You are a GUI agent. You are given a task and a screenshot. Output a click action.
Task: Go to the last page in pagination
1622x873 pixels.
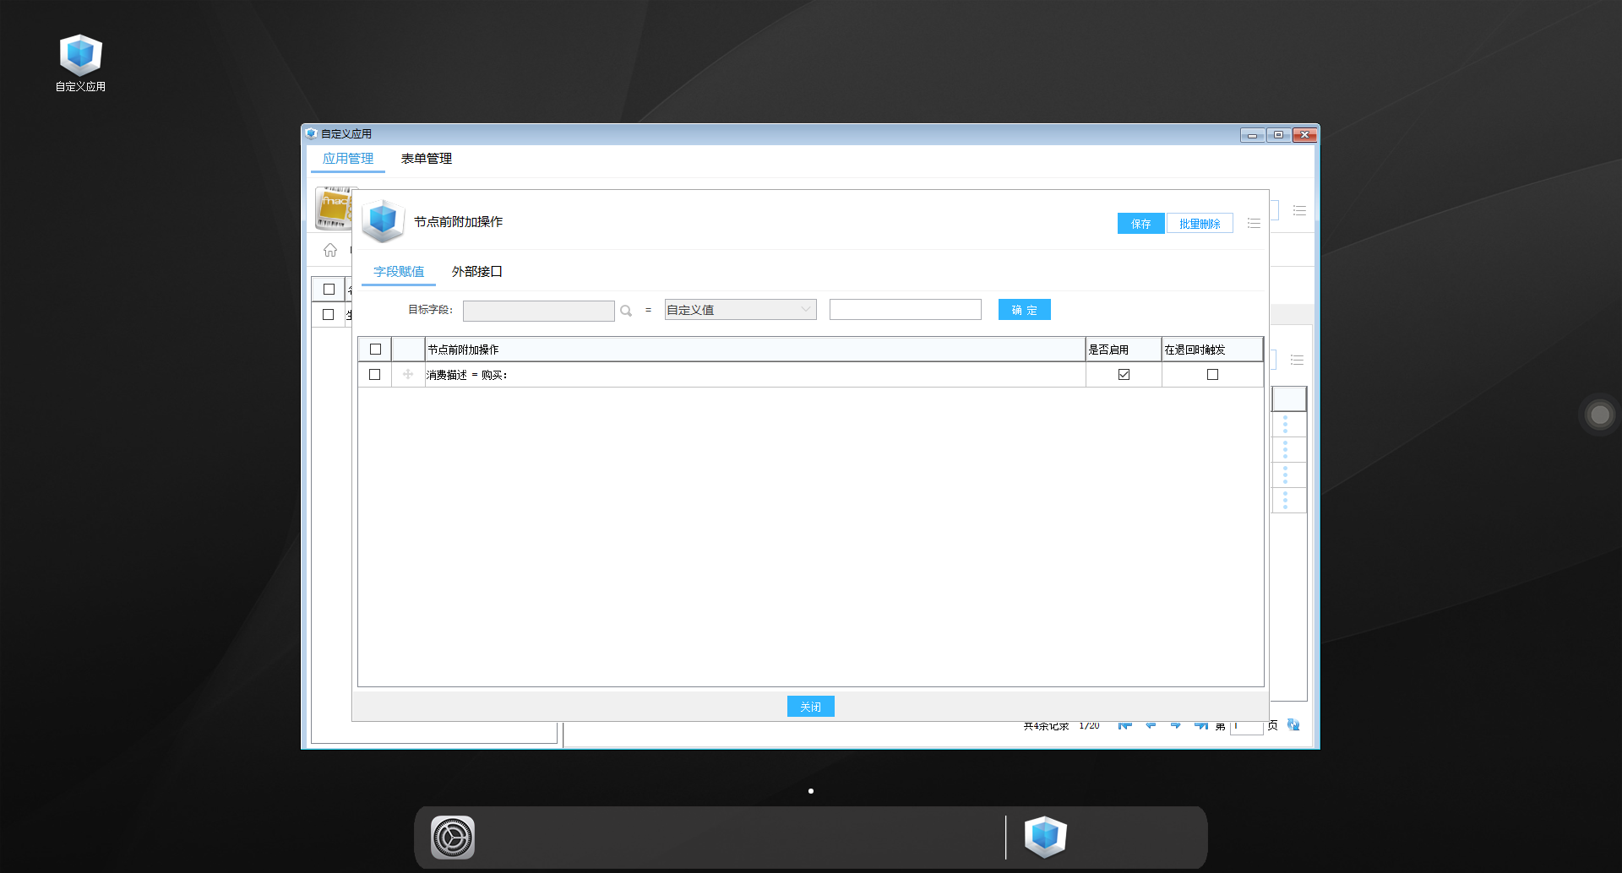click(1200, 724)
